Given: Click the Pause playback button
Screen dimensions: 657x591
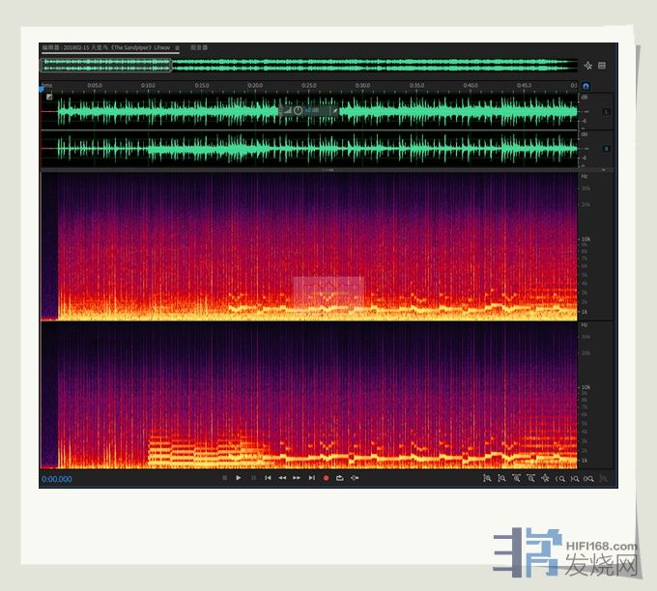Looking at the screenshot, I should (x=253, y=478).
